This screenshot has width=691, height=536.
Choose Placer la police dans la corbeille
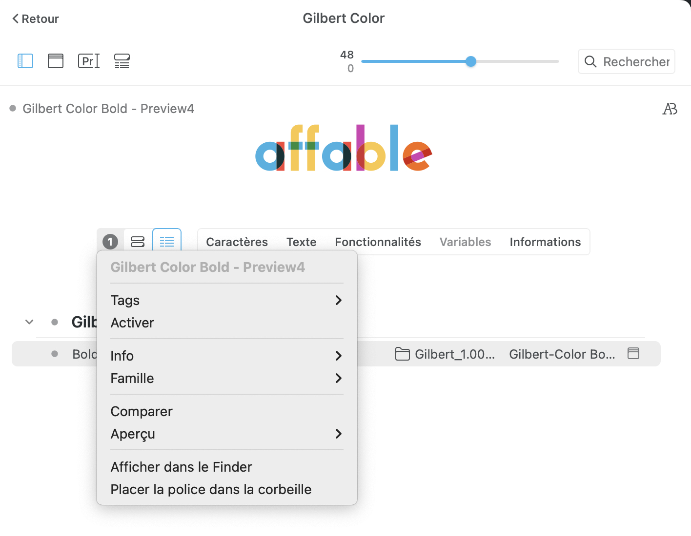pos(211,489)
